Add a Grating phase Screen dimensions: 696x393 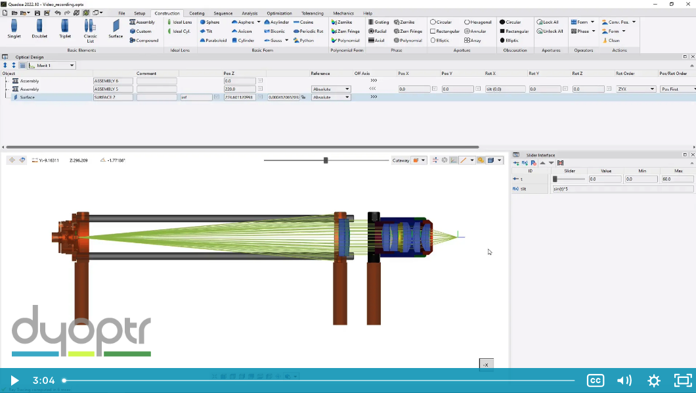tap(378, 22)
